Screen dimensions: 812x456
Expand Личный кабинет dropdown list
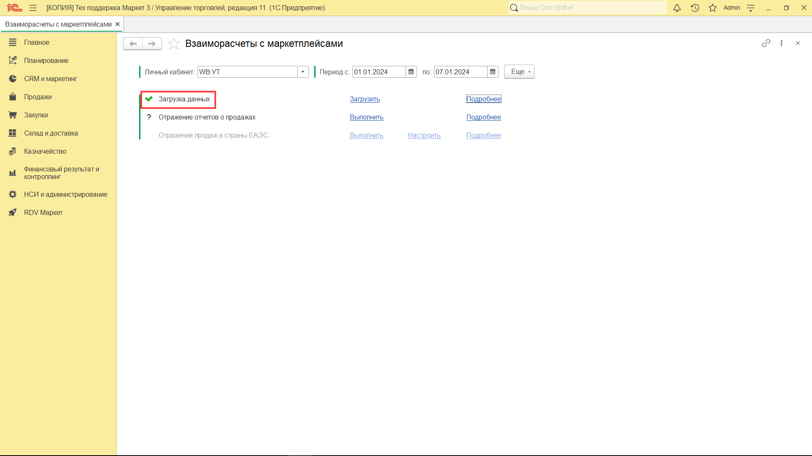303,72
